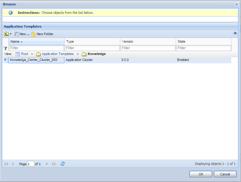The height and width of the screenshot is (182, 241).
Task: Focus the Type filter input field
Action: [x=92, y=48]
